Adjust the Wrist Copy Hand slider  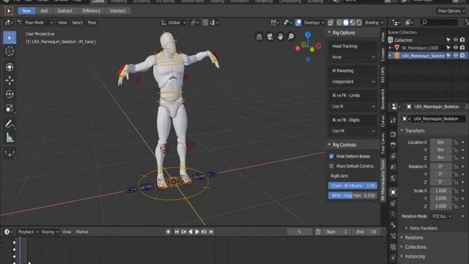coord(352,196)
